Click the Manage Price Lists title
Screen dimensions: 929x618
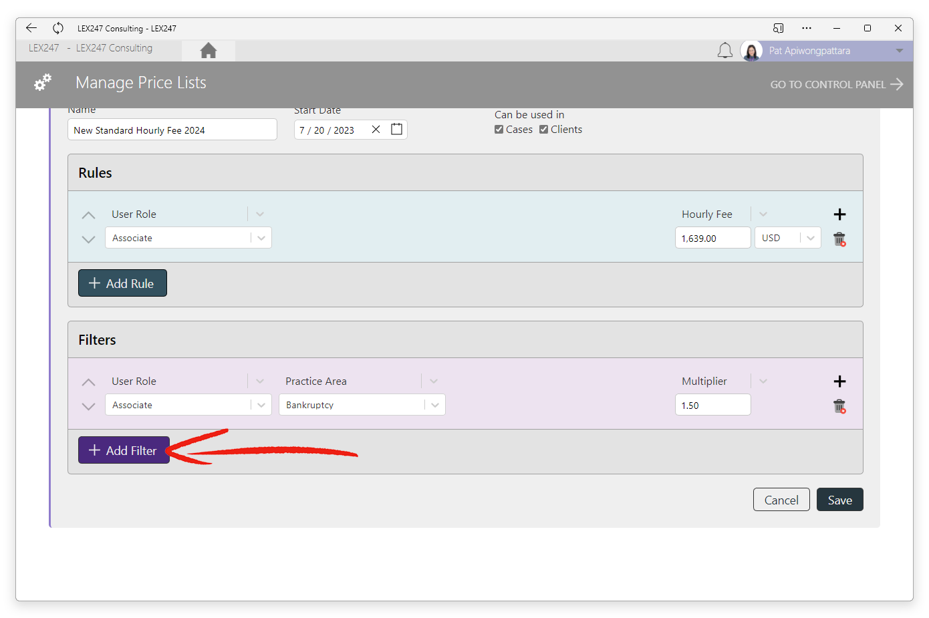(141, 83)
